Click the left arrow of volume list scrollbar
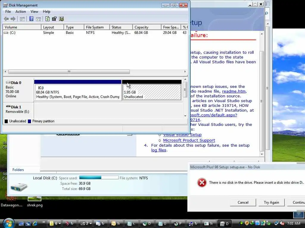305x228 pixels. [x=5, y=72]
